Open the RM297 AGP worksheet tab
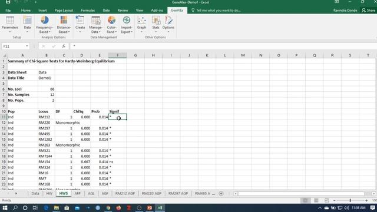Image resolution: width=377 pixels, height=212 pixels. (x=178, y=194)
